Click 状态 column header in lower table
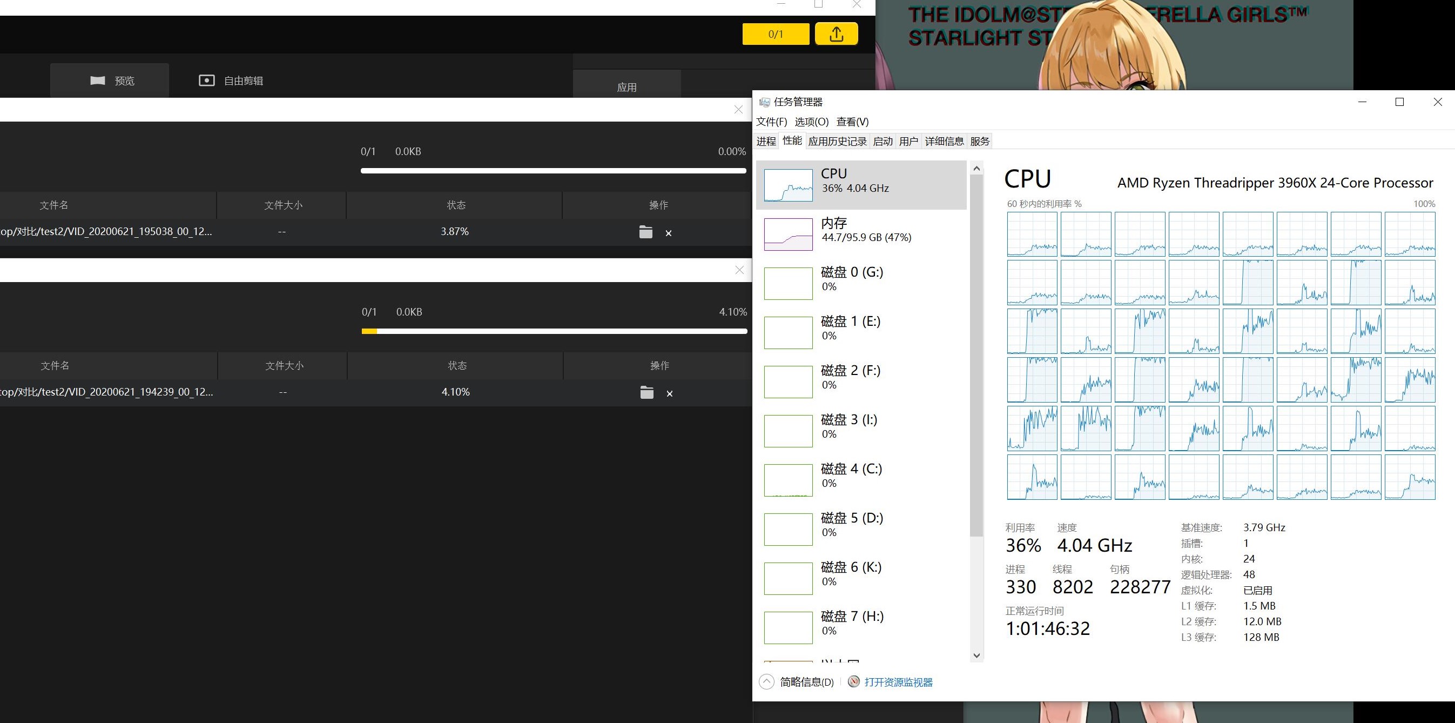 point(457,366)
